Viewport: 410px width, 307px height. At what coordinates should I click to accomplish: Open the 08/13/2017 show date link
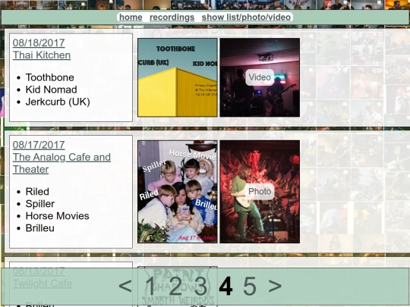coord(39,271)
